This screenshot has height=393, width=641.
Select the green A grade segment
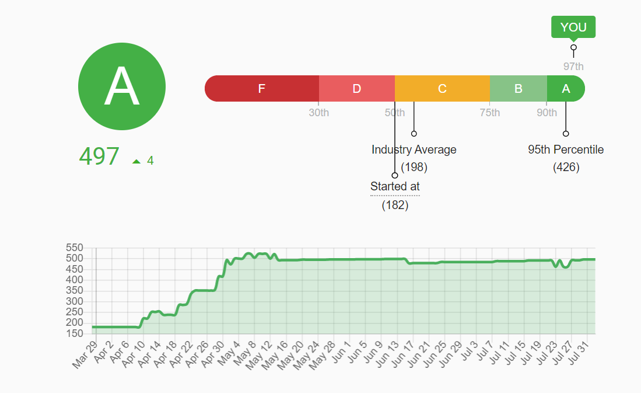[x=565, y=89]
